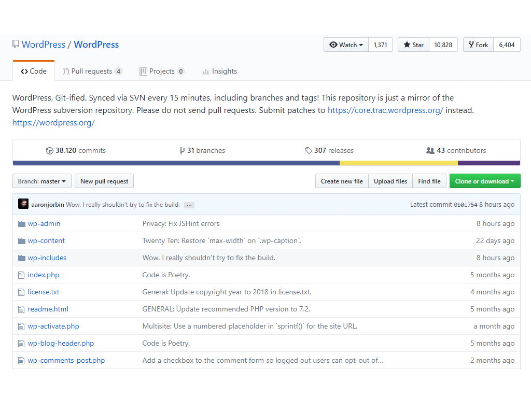
Task: Open the wp-includes folder
Action: tap(47, 258)
